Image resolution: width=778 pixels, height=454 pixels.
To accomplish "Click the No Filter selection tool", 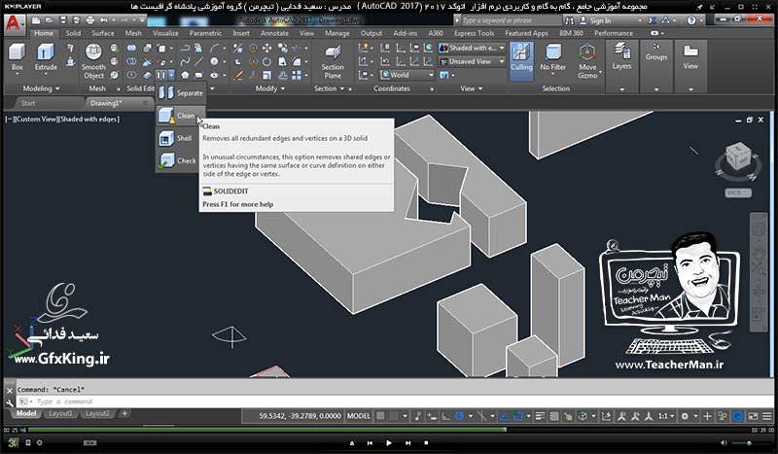I will pyautogui.click(x=552, y=58).
